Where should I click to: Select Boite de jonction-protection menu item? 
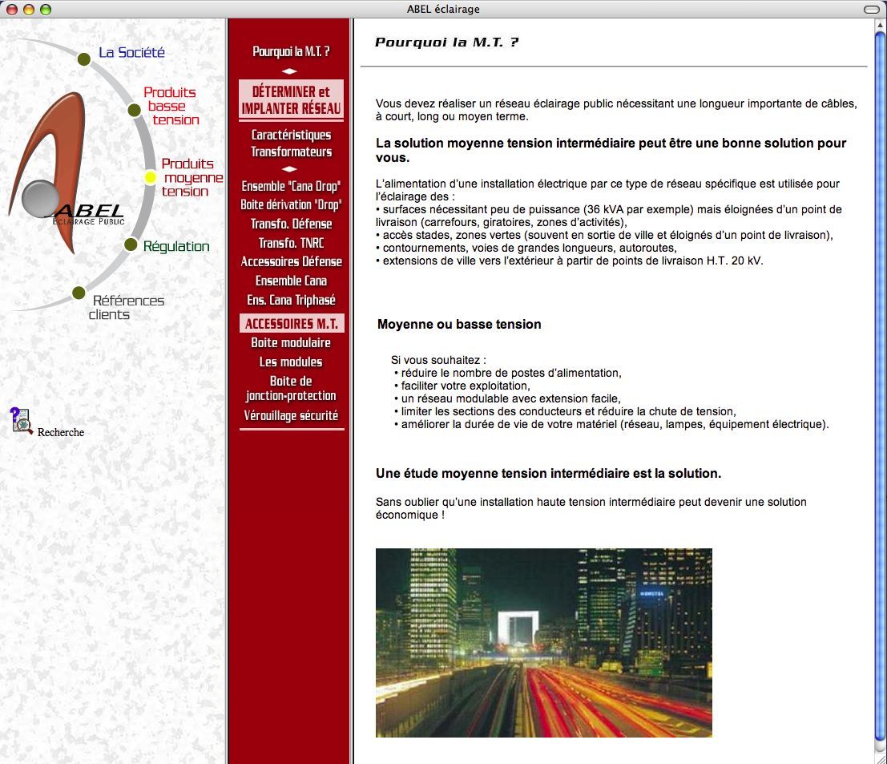[x=291, y=388]
